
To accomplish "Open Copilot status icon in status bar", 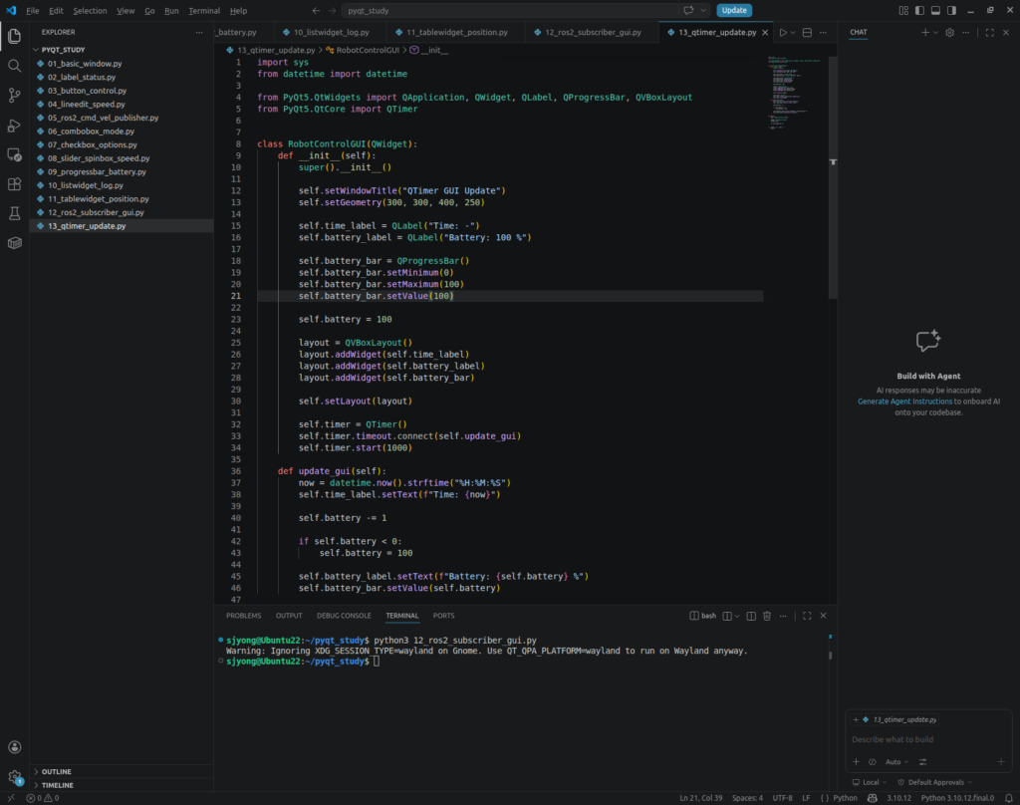I will [x=873, y=798].
